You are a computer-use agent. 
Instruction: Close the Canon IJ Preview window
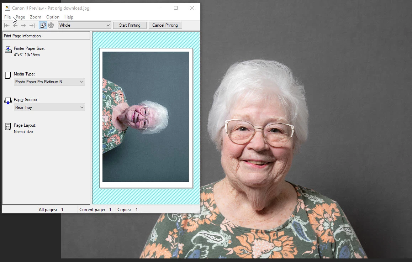[x=192, y=8]
